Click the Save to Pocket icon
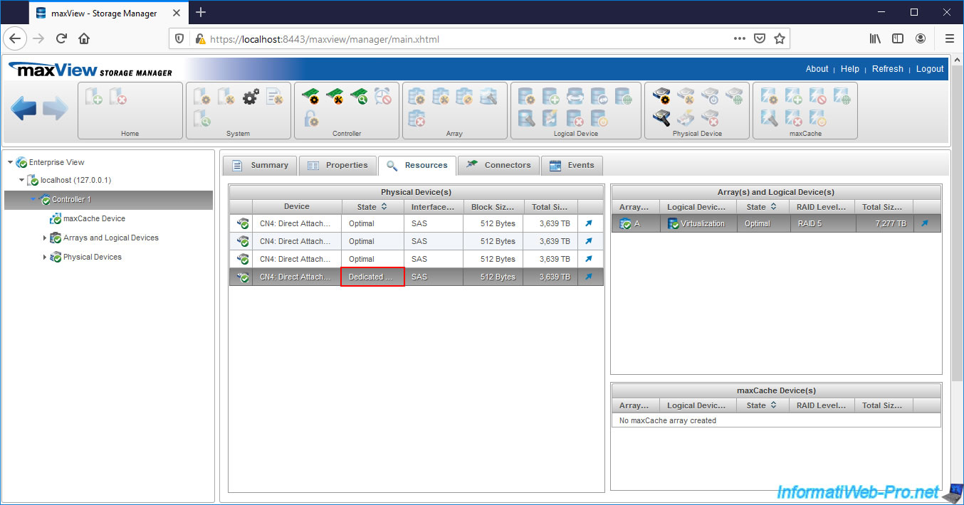 click(760, 38)
